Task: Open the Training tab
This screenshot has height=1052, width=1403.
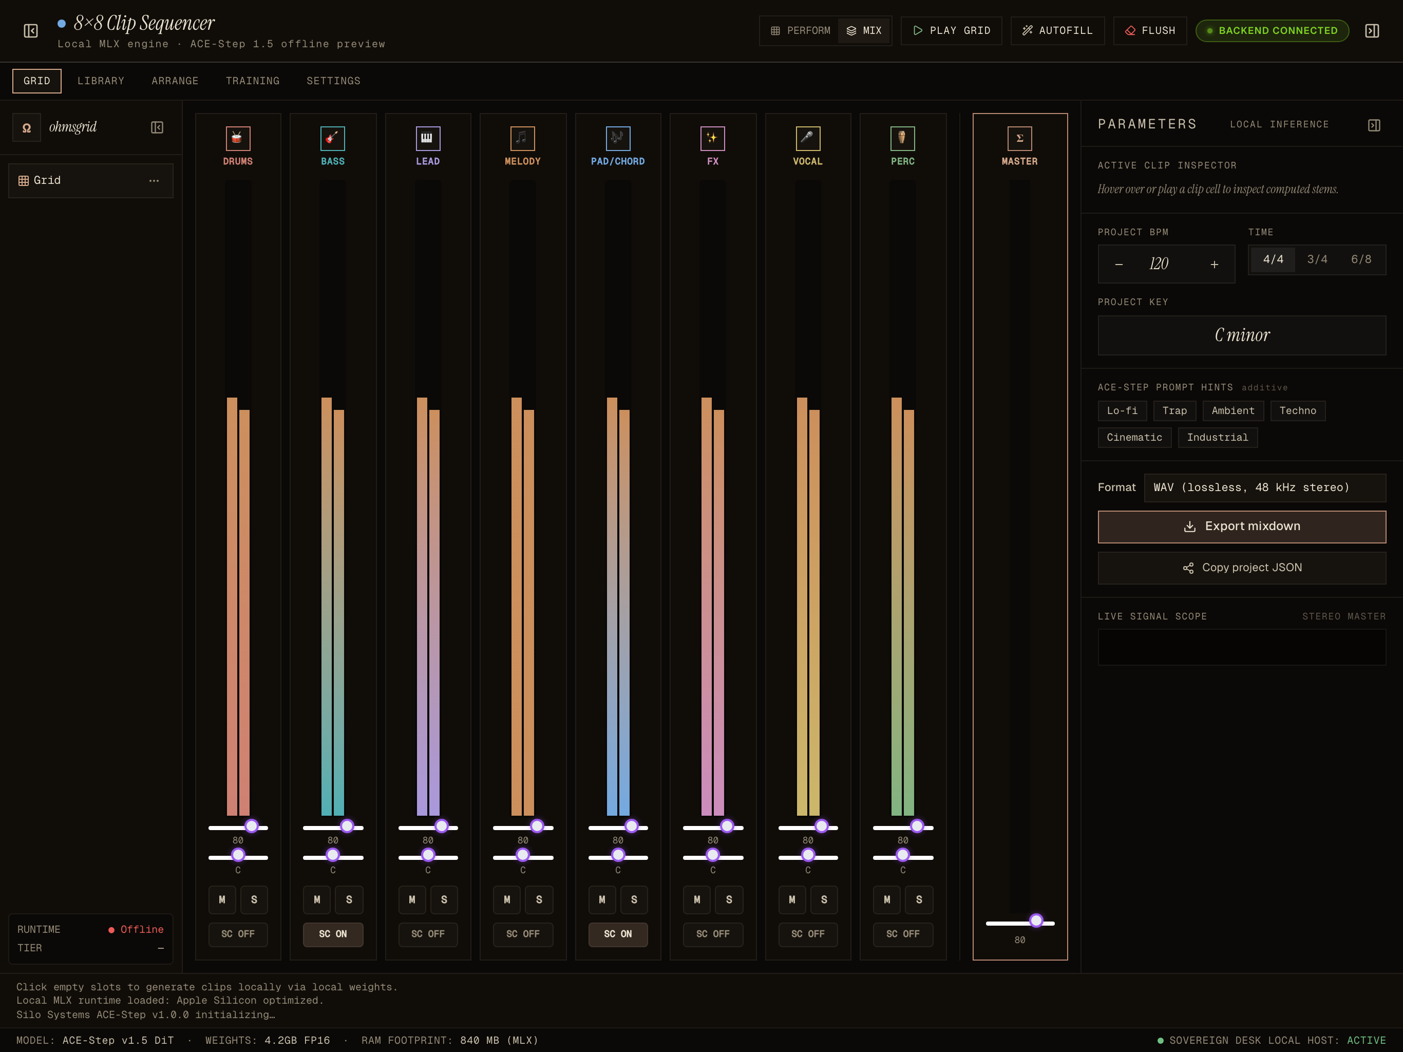Action: [253, 81]
